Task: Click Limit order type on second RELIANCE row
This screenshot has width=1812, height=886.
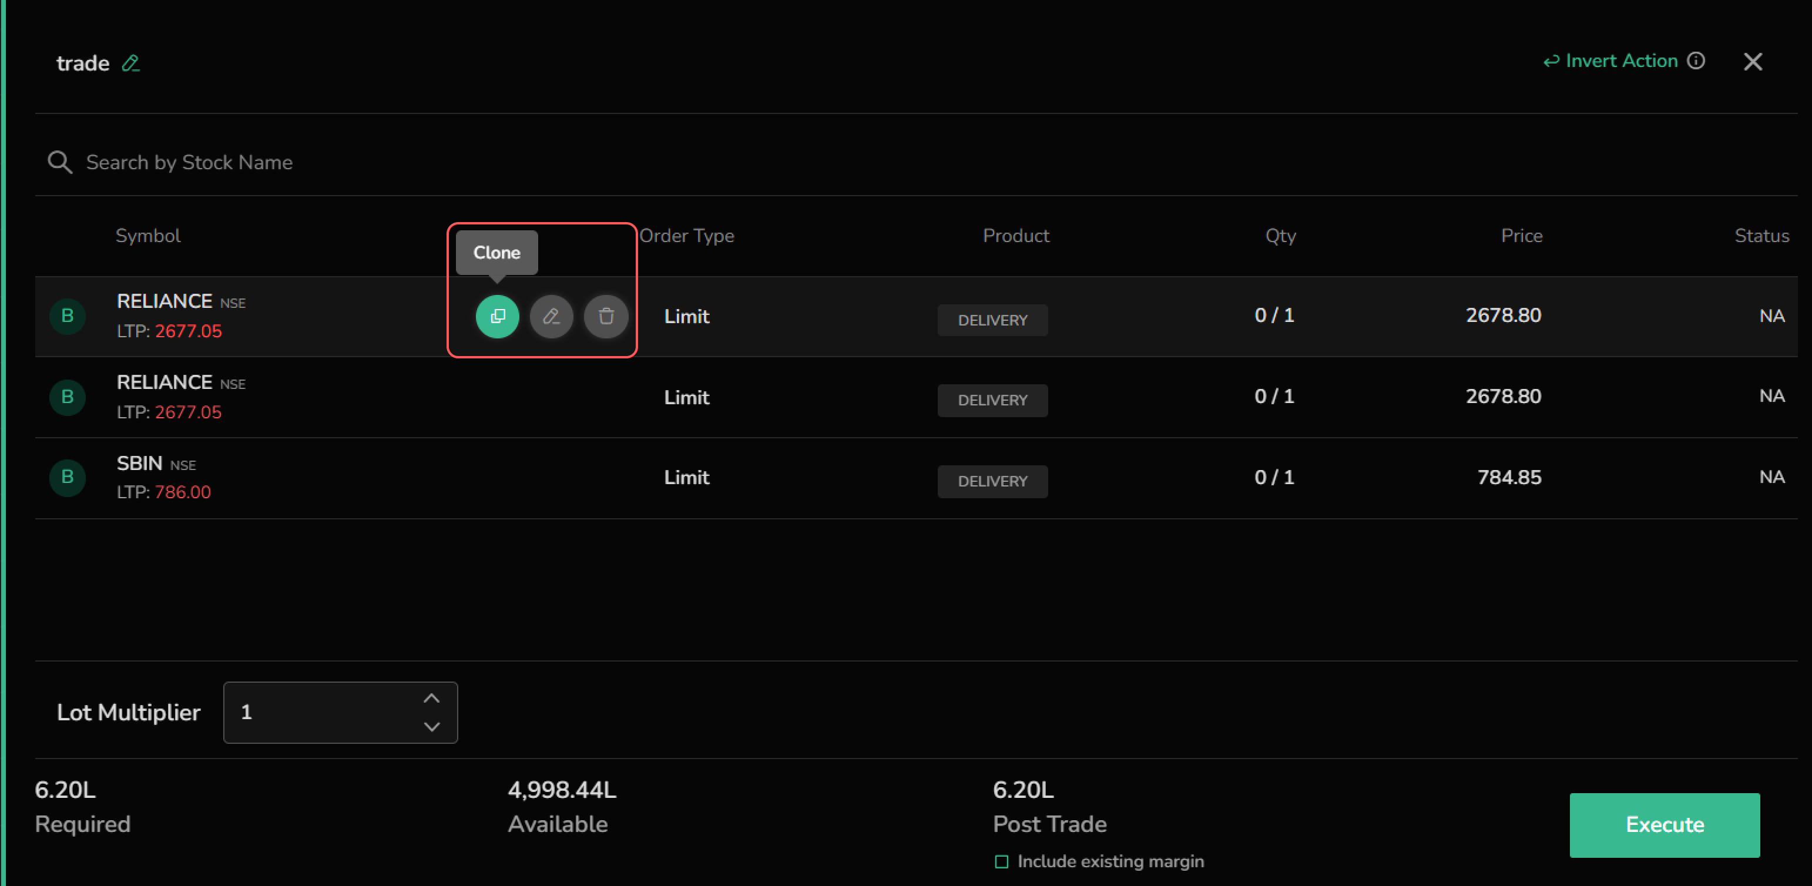Action: pyautogui.click(x=686, y=397)
